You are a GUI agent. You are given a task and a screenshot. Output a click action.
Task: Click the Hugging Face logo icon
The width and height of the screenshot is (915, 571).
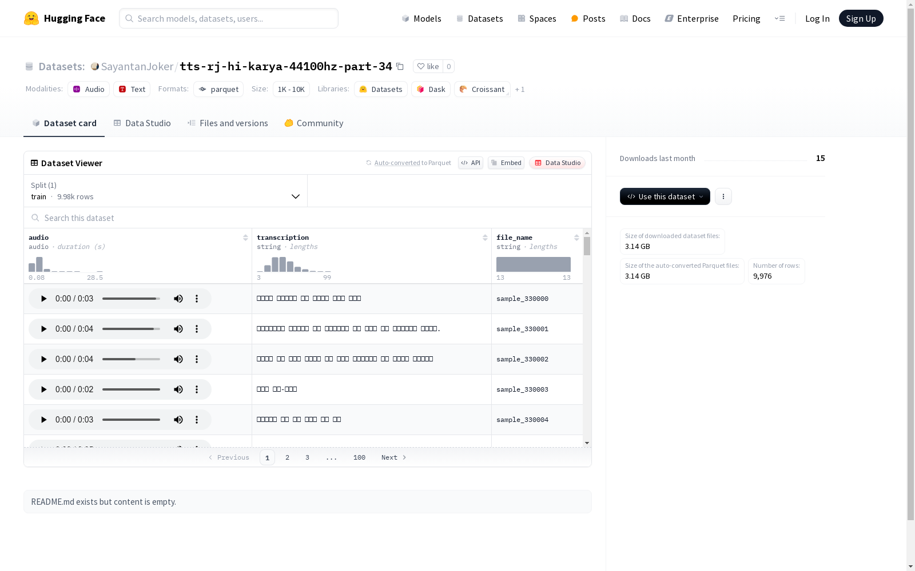(31, 18)
